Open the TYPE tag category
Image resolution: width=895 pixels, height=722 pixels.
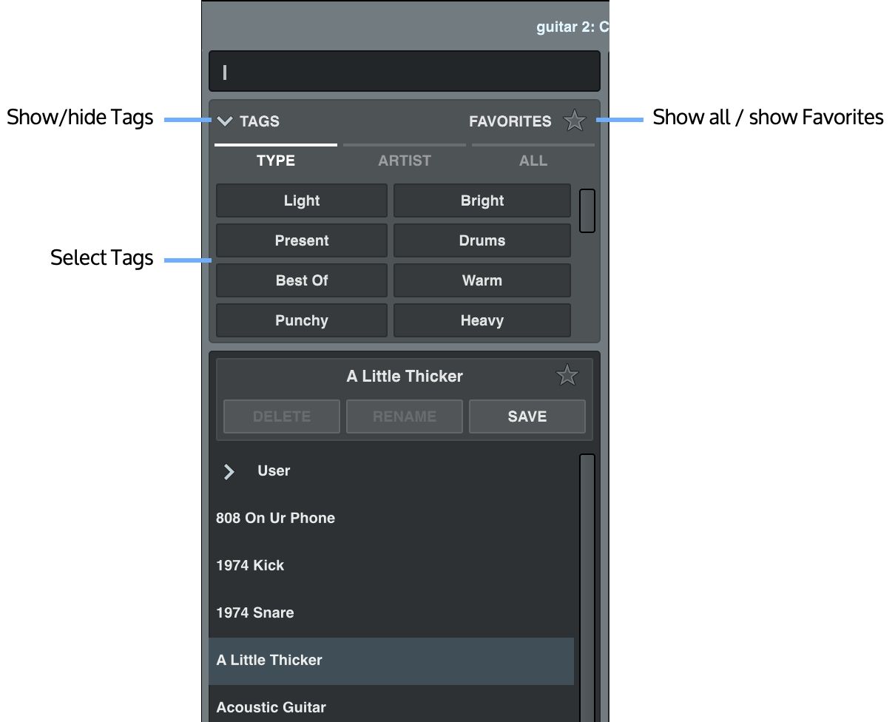(x=275, y=161)
